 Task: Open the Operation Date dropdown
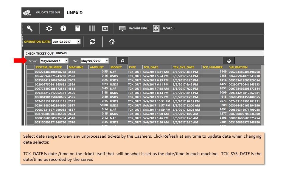pos(78,42)
